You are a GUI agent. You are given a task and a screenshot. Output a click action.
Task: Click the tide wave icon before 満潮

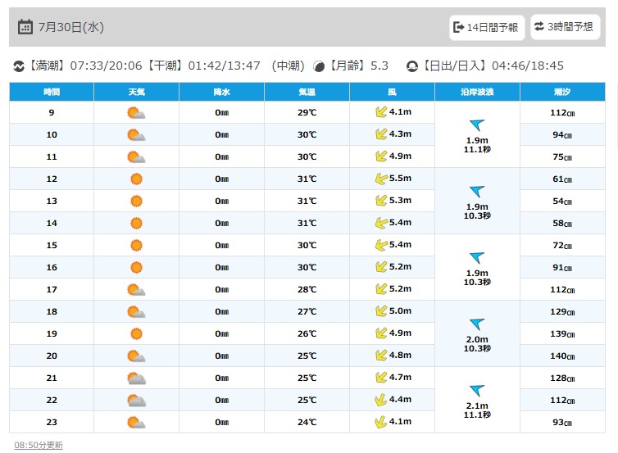pyautogui.click(x=19, y=66)
